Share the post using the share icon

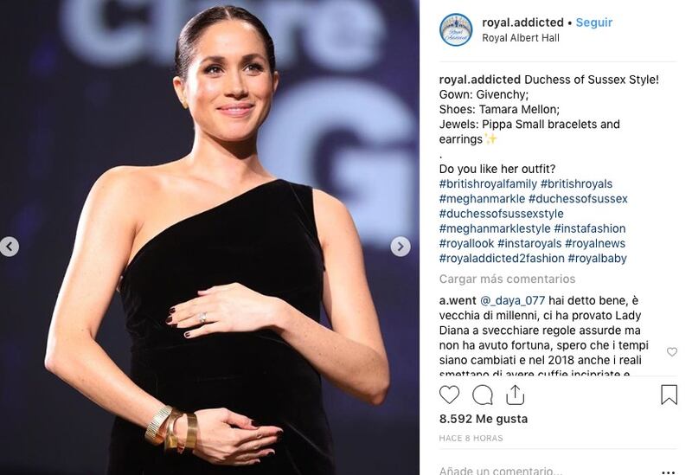pyautogui.click(x=515, y=395)
